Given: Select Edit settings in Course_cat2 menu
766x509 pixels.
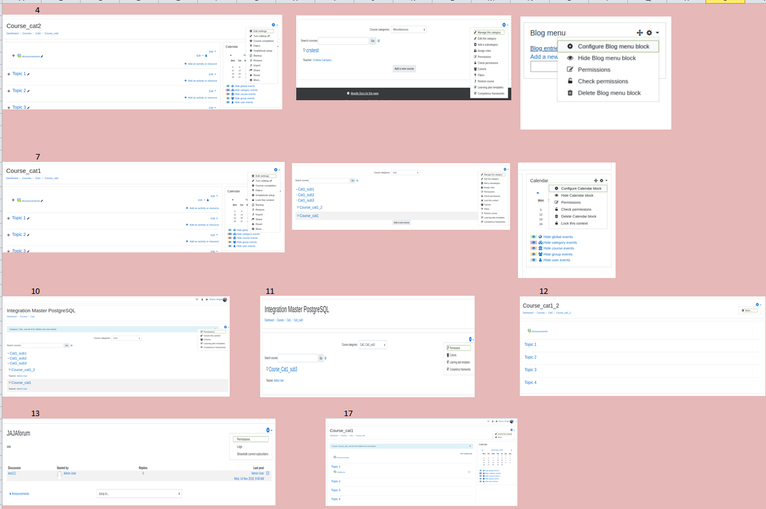Looking at the screenshot, I should [261, 31].
